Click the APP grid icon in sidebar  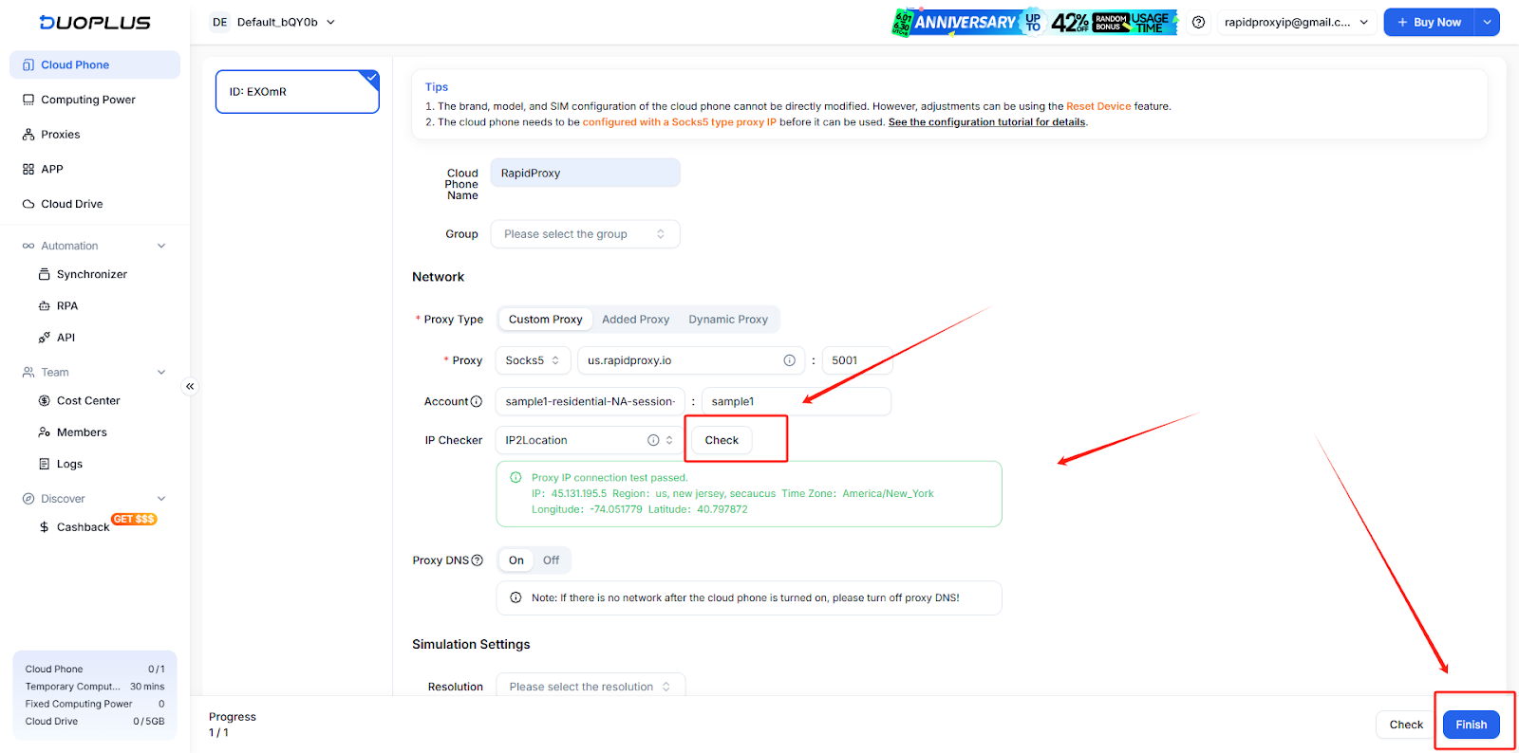click(x=28, y=169)
